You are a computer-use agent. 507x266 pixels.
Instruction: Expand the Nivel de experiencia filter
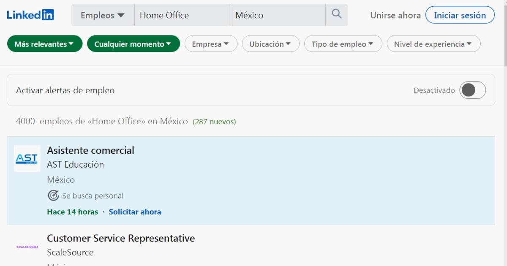434,44
